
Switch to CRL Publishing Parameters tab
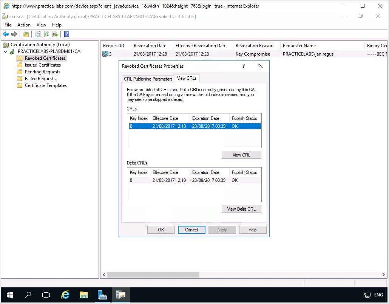click(148, 79)
